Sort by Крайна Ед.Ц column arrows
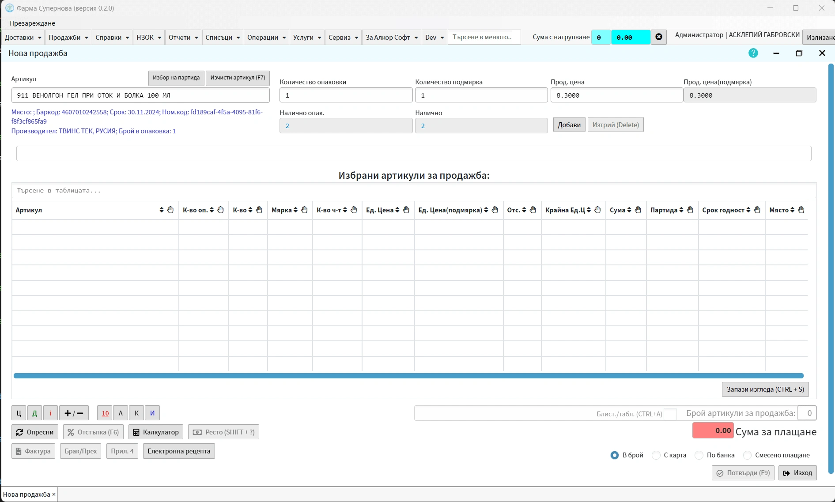Image resolution: width=835 pixels, height=502 pixels. pyautogui.click(x=589, y=210)
